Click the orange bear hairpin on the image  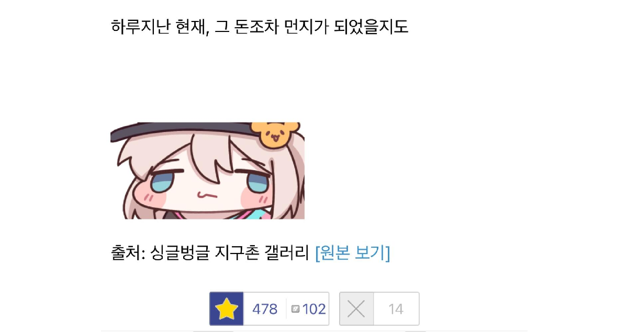pyautogui.click(x=275, y=134)
